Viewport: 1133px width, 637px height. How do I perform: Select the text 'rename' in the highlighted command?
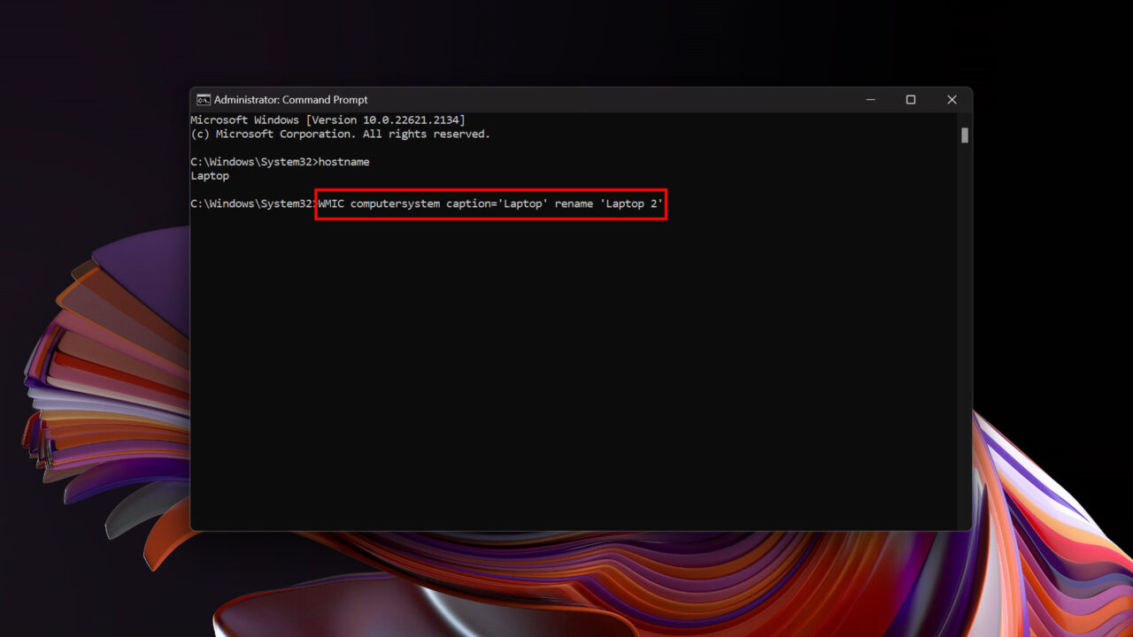tap(574, 203)
